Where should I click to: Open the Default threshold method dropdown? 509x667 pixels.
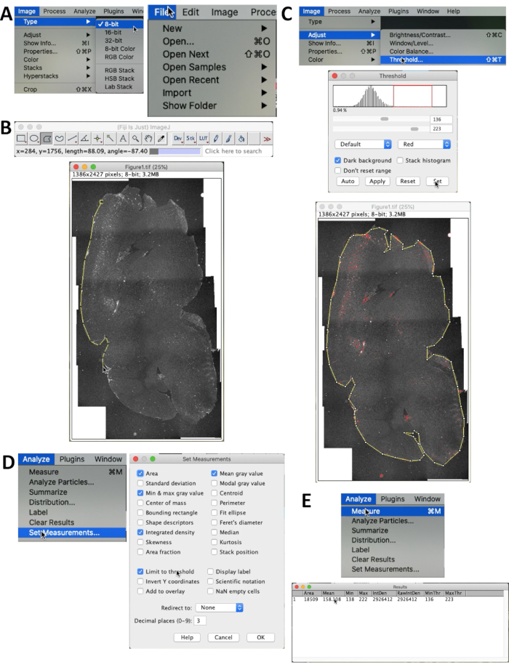pos(363,145)
